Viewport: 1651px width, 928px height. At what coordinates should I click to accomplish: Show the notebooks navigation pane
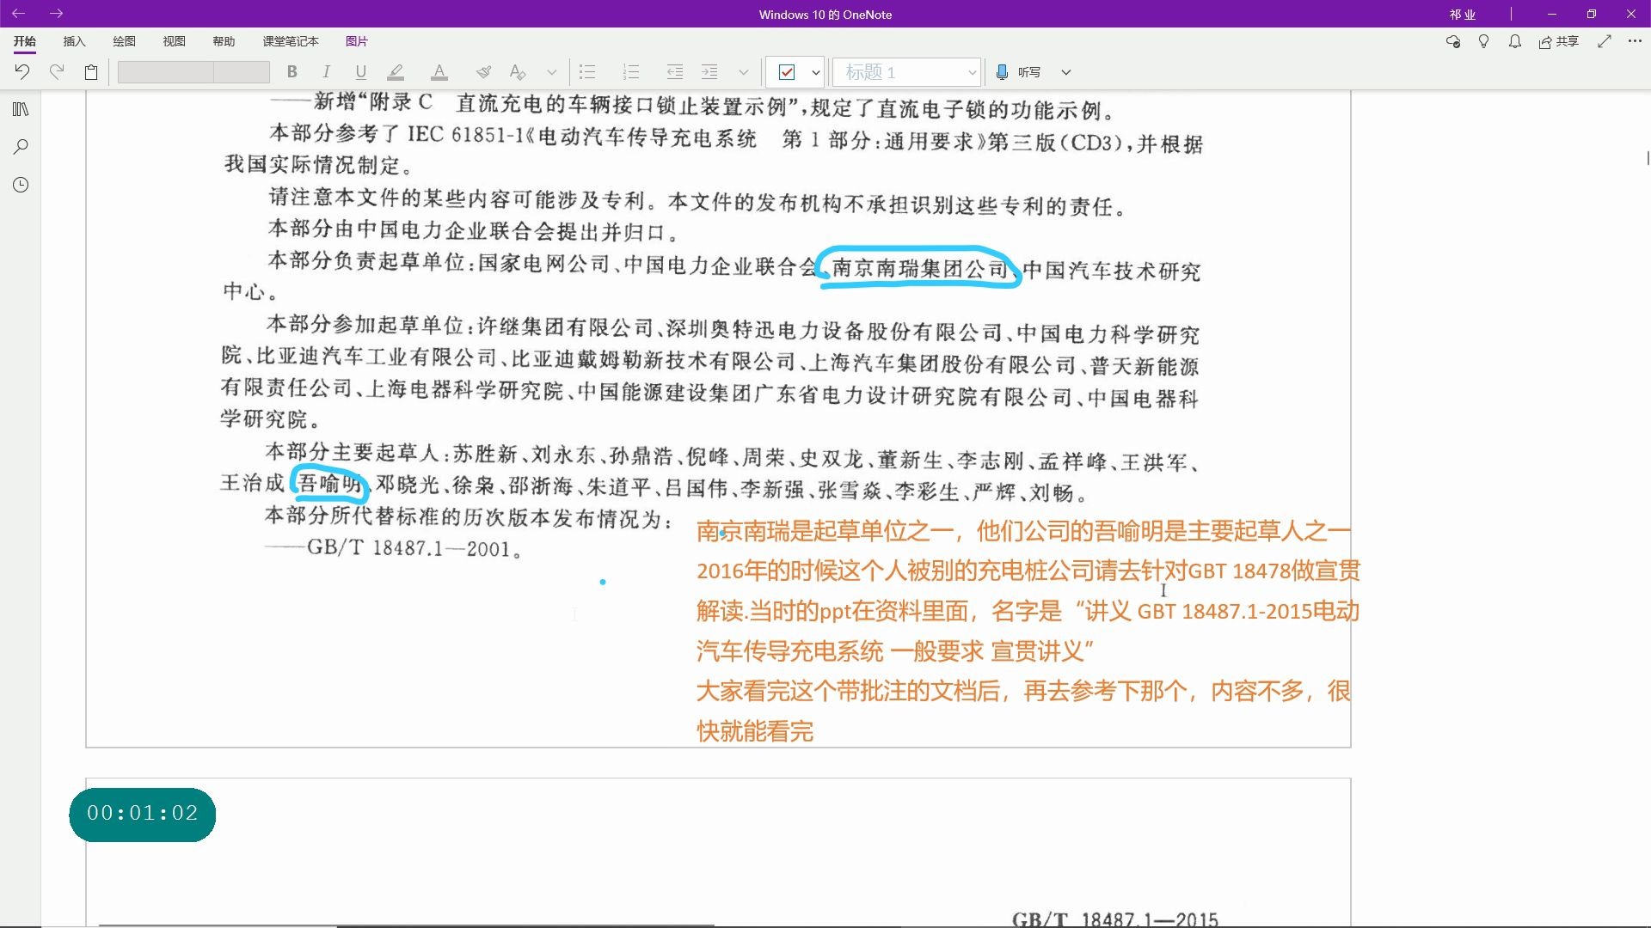coord(21,109)
